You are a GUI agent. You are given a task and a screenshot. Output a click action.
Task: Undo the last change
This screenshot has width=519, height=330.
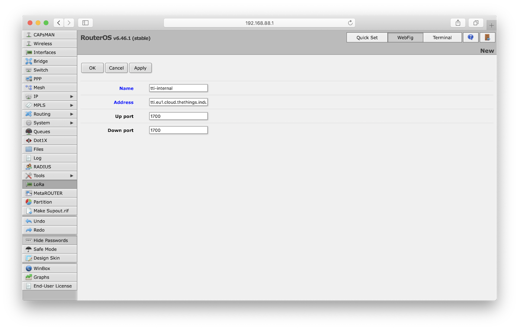39,221
